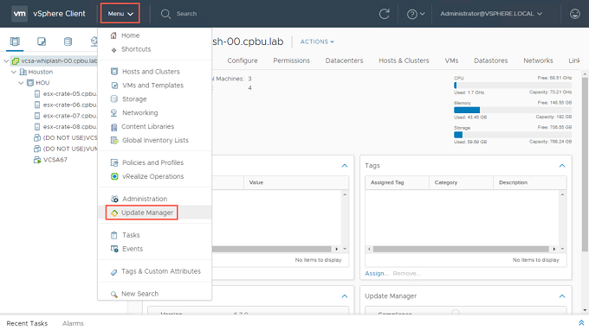The height and width of the screenshot is (330, 589).
Task: Open the help question mark menu
Action: click(x=416, y=14)
